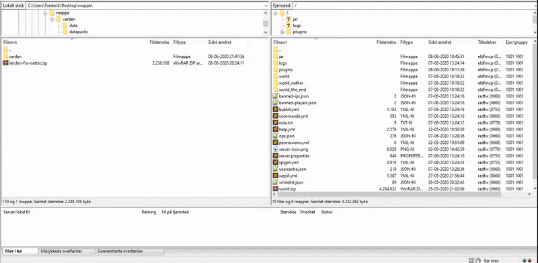
Task: Select eula.txt file icon
Action: (275, 122)
